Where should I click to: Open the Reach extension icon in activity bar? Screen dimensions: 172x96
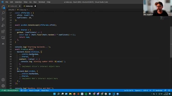click(x=3, y=44)
